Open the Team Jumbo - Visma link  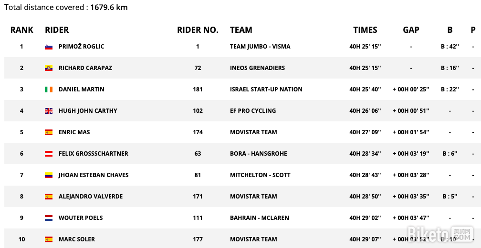260,47
